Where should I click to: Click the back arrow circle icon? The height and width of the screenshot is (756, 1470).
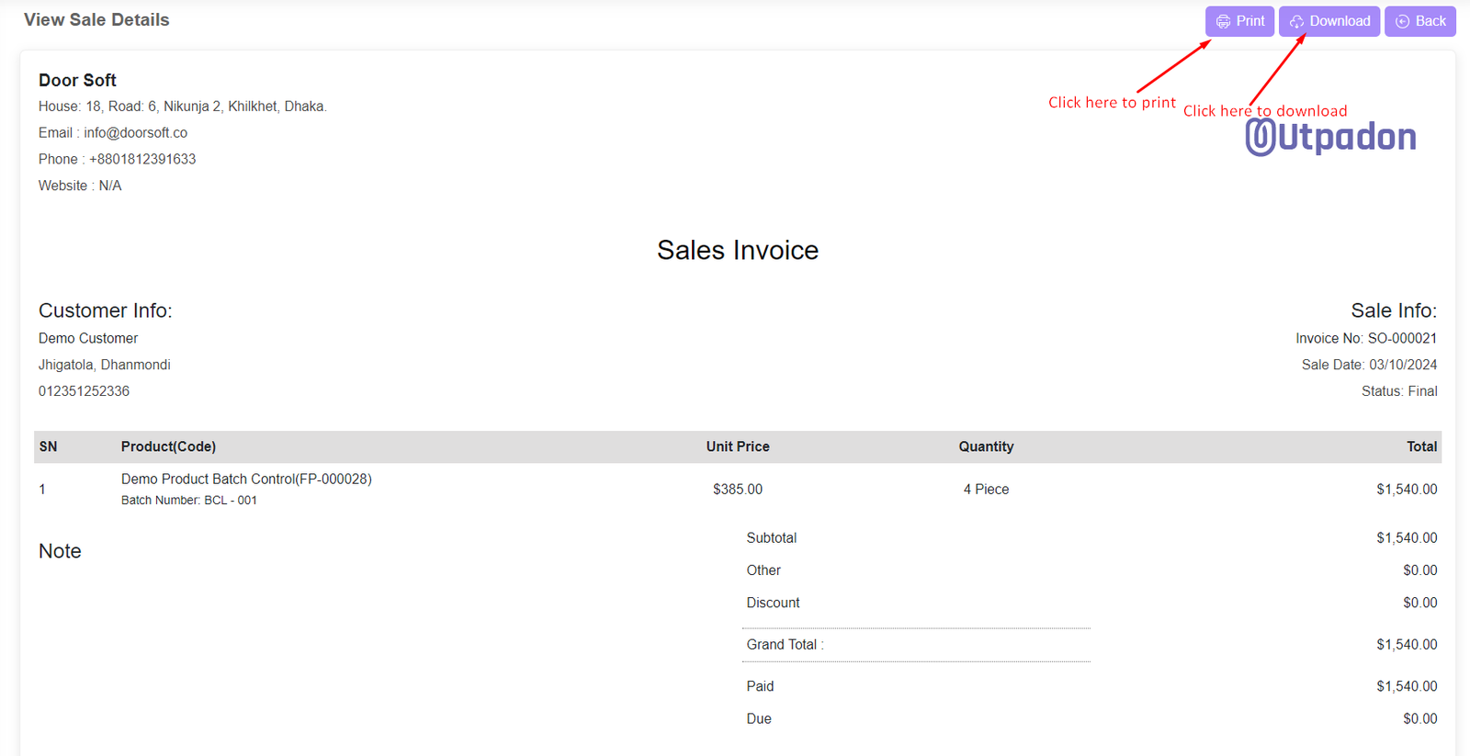[1402, 21]
